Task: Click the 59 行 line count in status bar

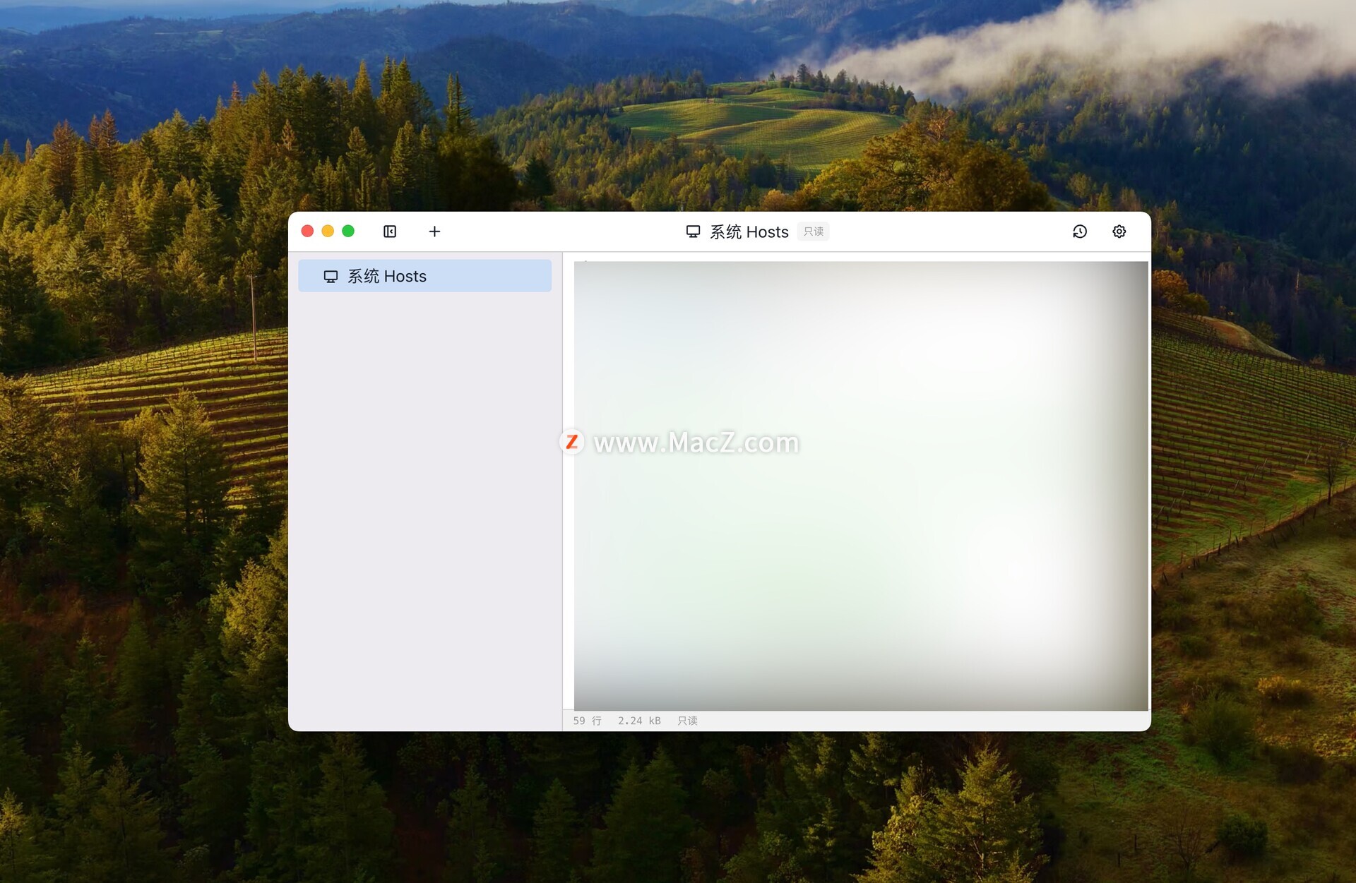Action: [x=587, y=721]
